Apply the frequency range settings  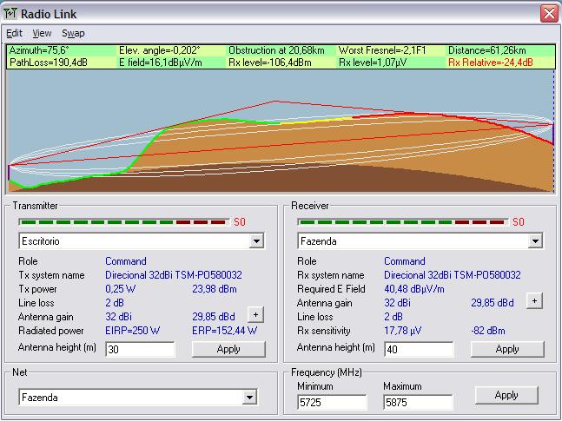506,395
